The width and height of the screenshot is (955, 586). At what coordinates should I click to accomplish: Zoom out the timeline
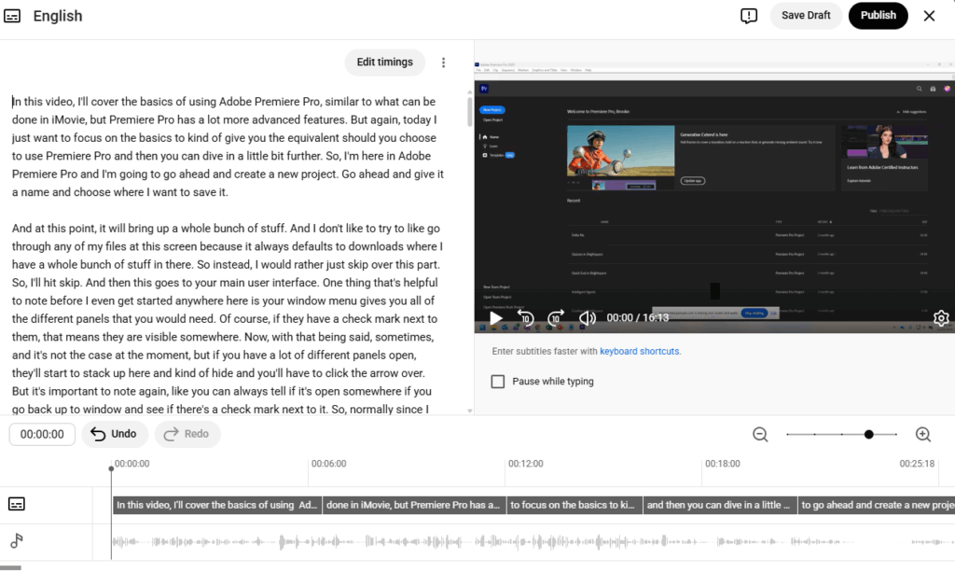click(x=760, y=434)
